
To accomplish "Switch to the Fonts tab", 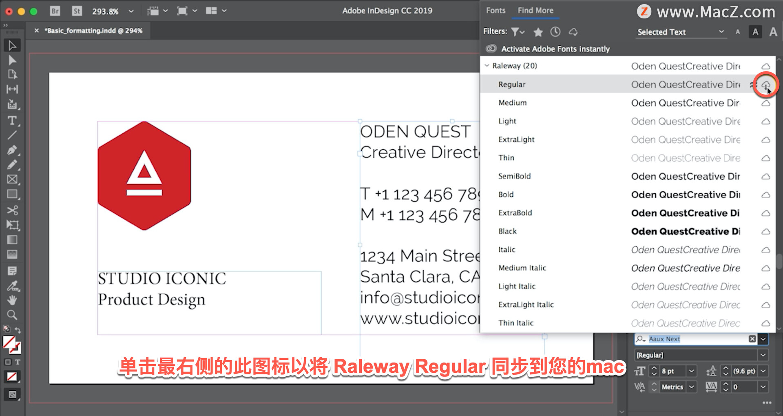I will coord(495,10).
